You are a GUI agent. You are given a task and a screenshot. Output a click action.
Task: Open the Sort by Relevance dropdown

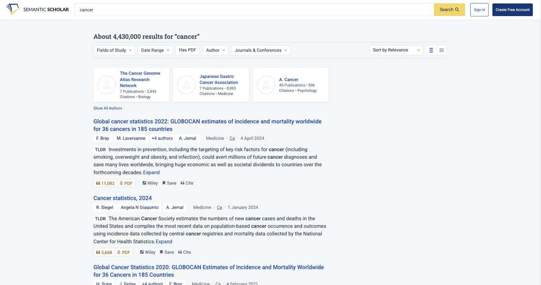396,50
